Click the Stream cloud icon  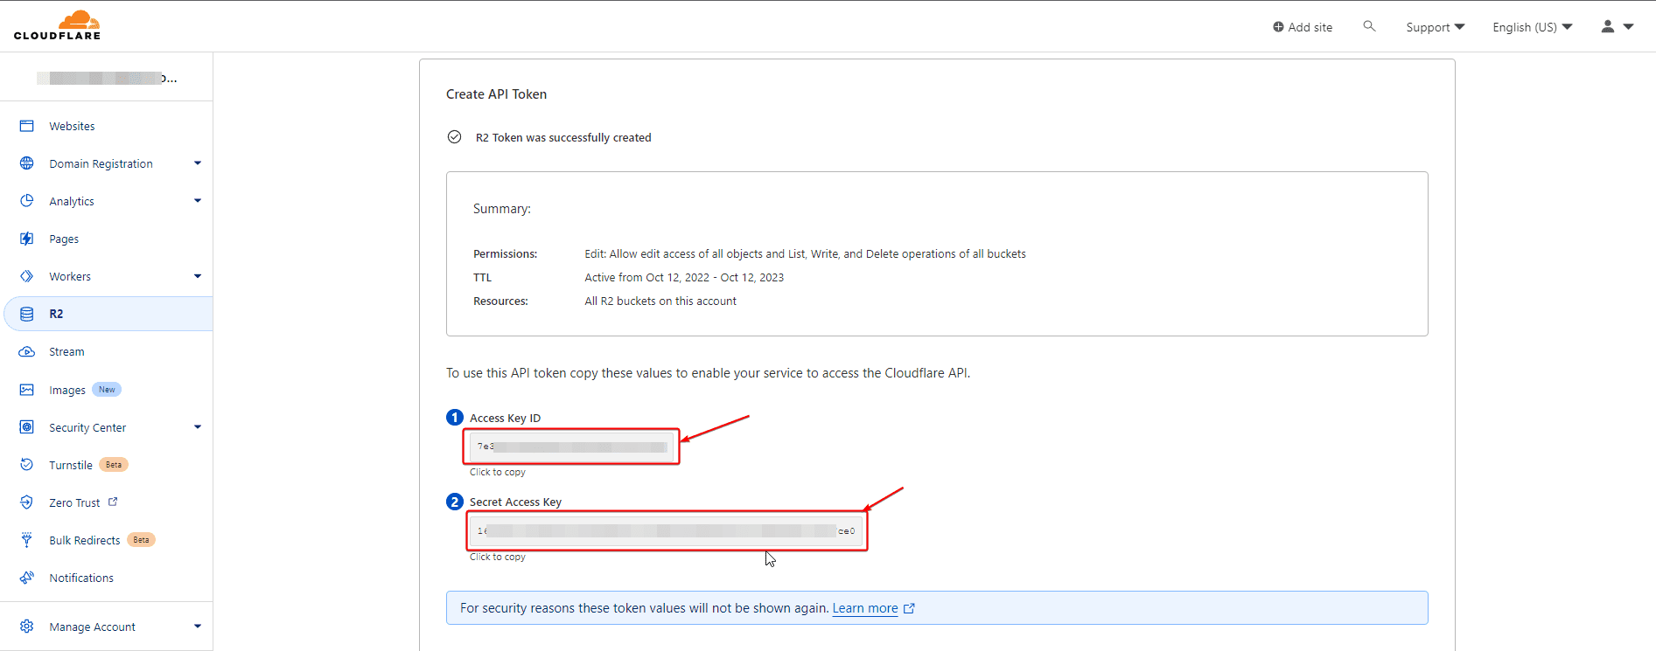pyautogui.click(x=27, y=351)
